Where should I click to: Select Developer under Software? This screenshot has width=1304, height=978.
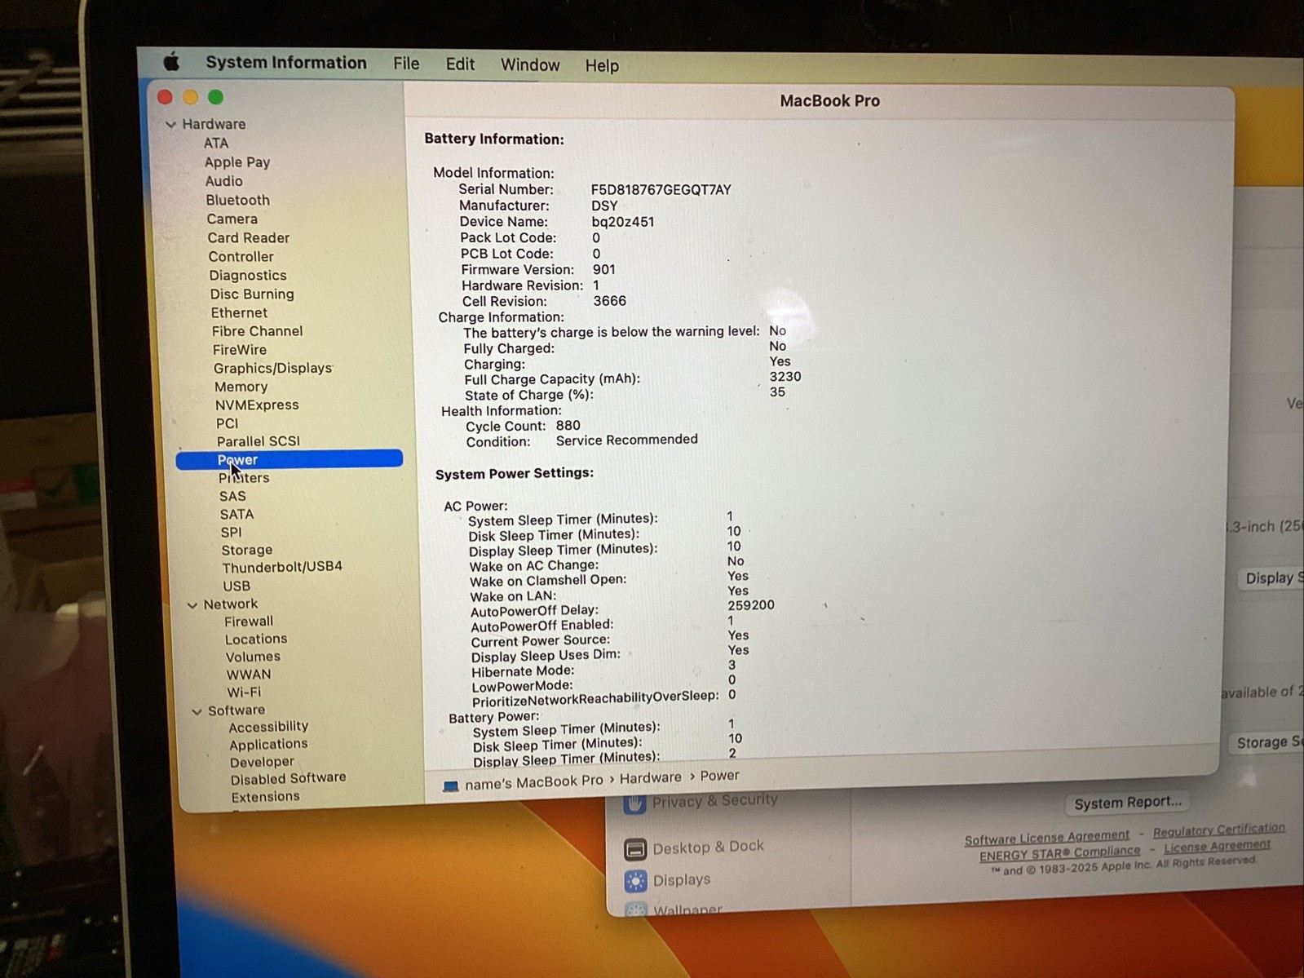click(x=262, y=763)
